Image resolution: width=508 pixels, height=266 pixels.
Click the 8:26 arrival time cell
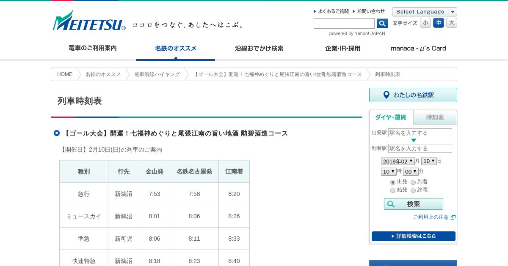coord(234,216)
